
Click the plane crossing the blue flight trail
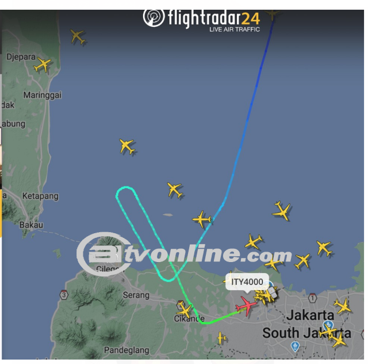click(x=202, y=219)
